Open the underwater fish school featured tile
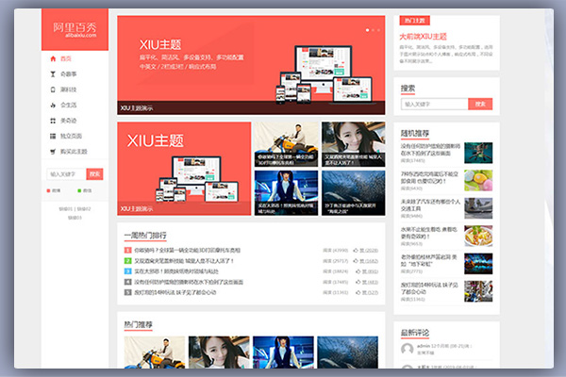This screenshot has height=377, width=566. click(354, 193)
